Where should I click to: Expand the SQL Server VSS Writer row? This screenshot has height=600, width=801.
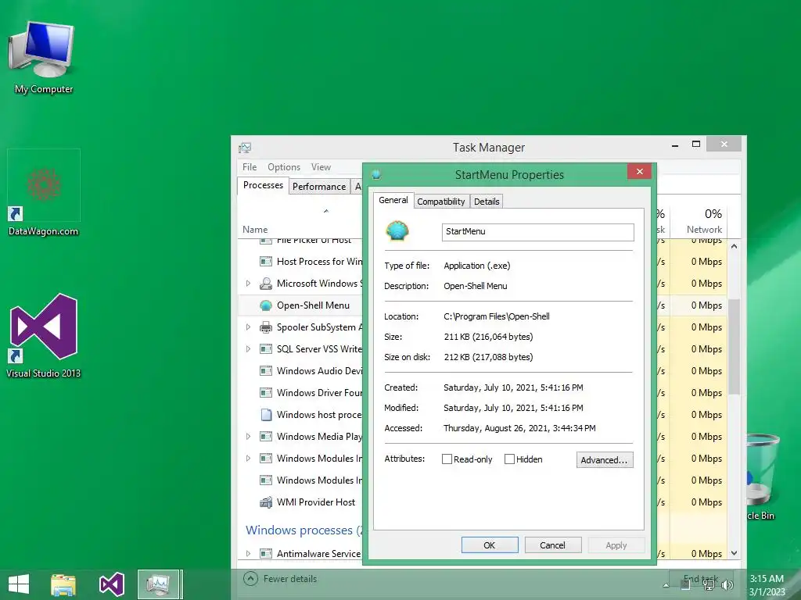pyautogui.click(x=248, y=349)
